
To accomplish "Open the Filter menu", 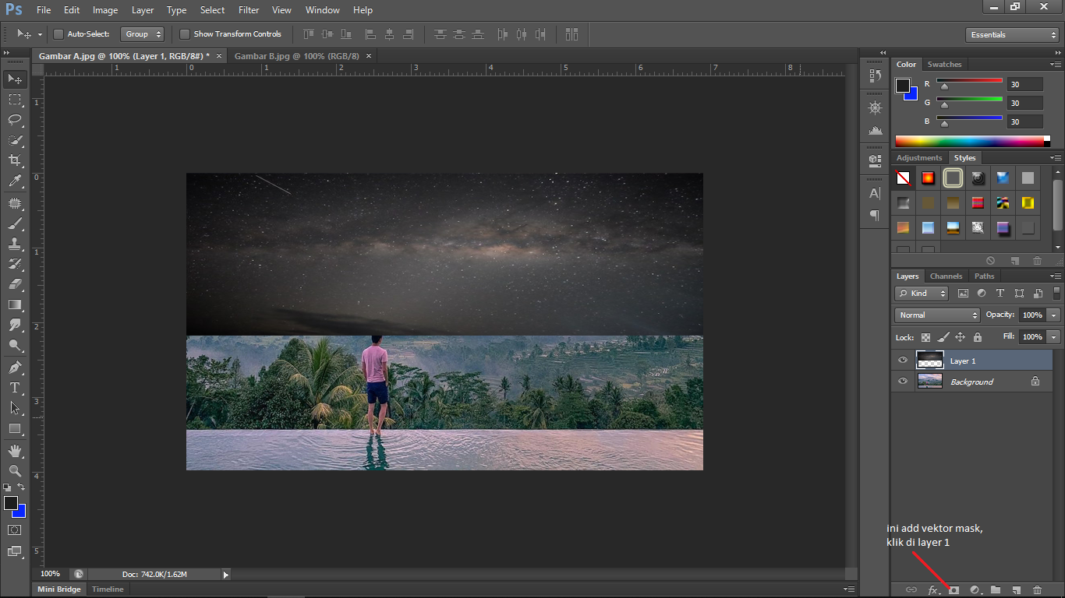I will pyautogui.click(x=249, y=10).
